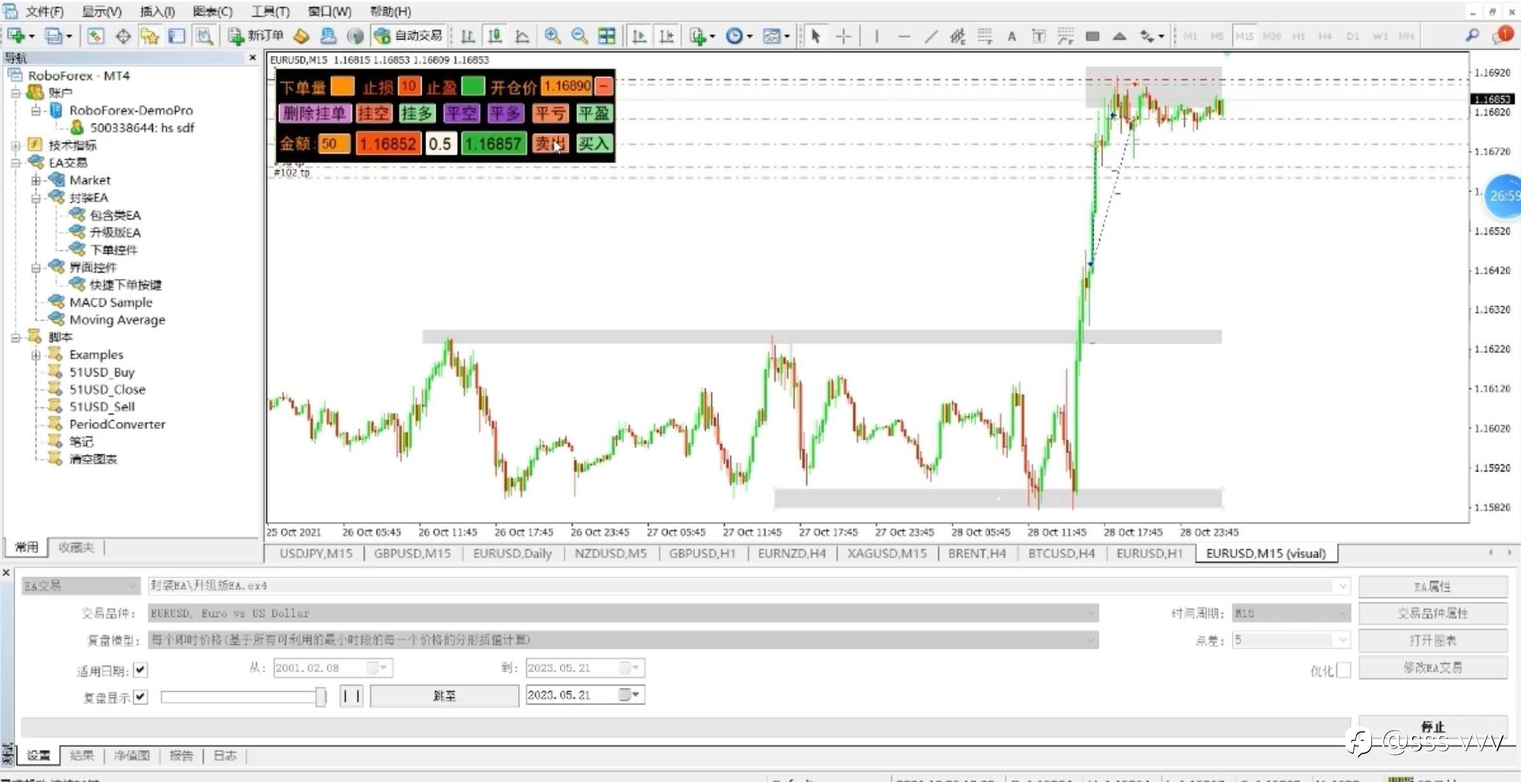
Task: Click the replay speed slider handle
Action: pos(320,697)
